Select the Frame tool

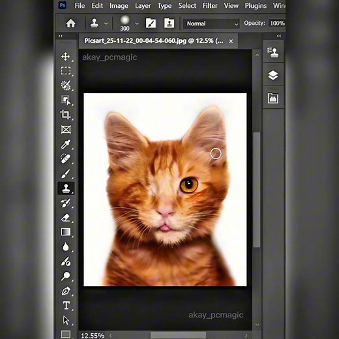click(66, 130)
